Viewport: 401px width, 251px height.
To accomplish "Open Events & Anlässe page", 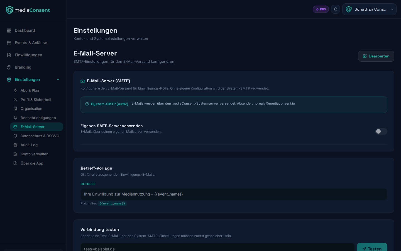I will click(x=33, y=43).
